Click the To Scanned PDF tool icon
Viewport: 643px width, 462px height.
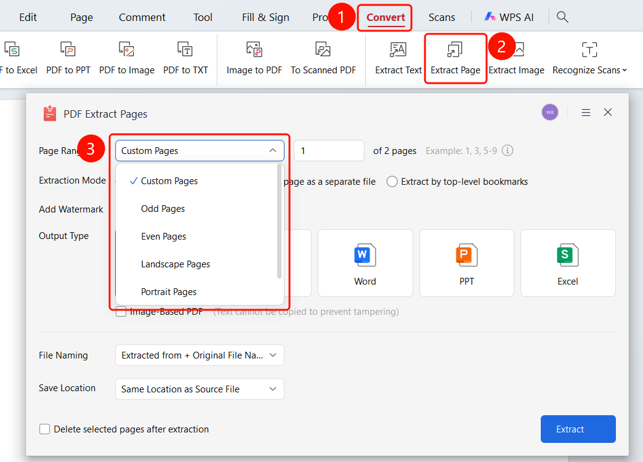pos(323,49)
